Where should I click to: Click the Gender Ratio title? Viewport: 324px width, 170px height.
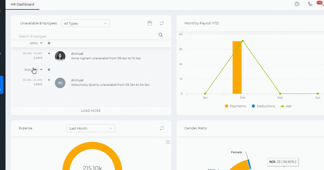click(196, 128)
